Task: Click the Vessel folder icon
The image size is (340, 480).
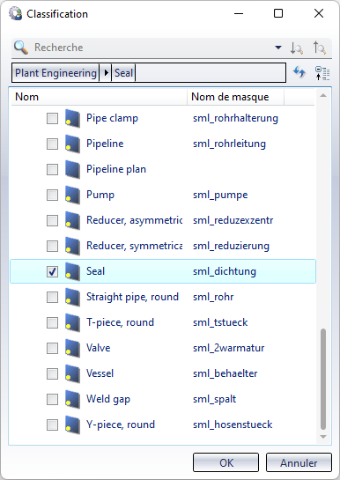Action: point(72,373)
